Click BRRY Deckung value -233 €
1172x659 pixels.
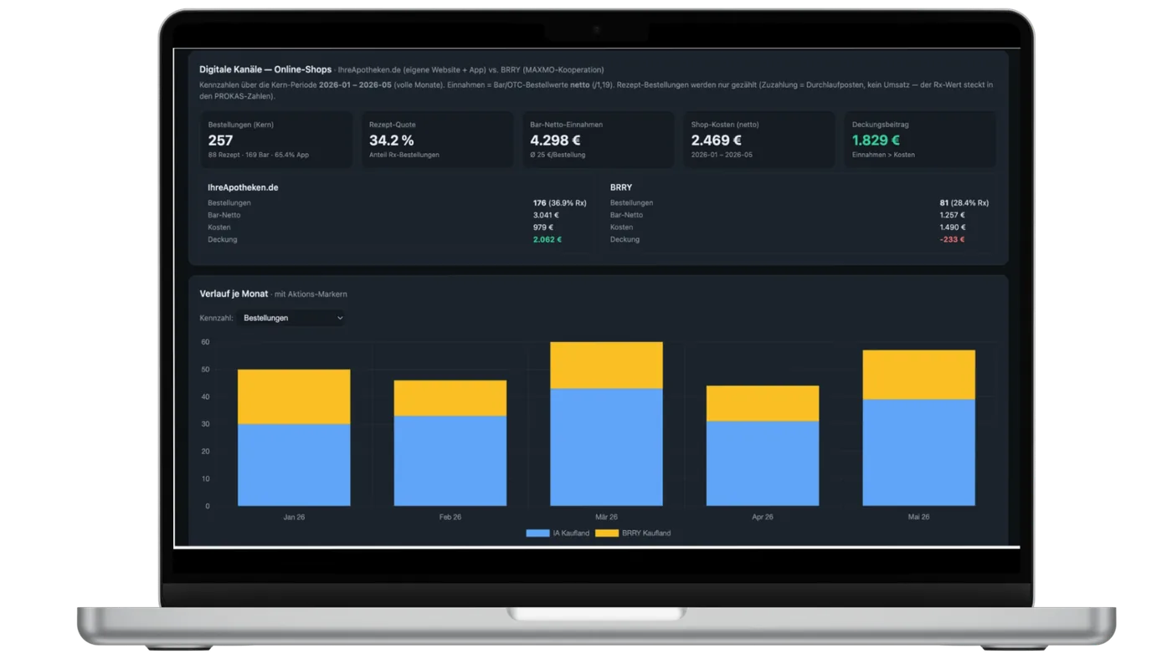pos(952,239)
